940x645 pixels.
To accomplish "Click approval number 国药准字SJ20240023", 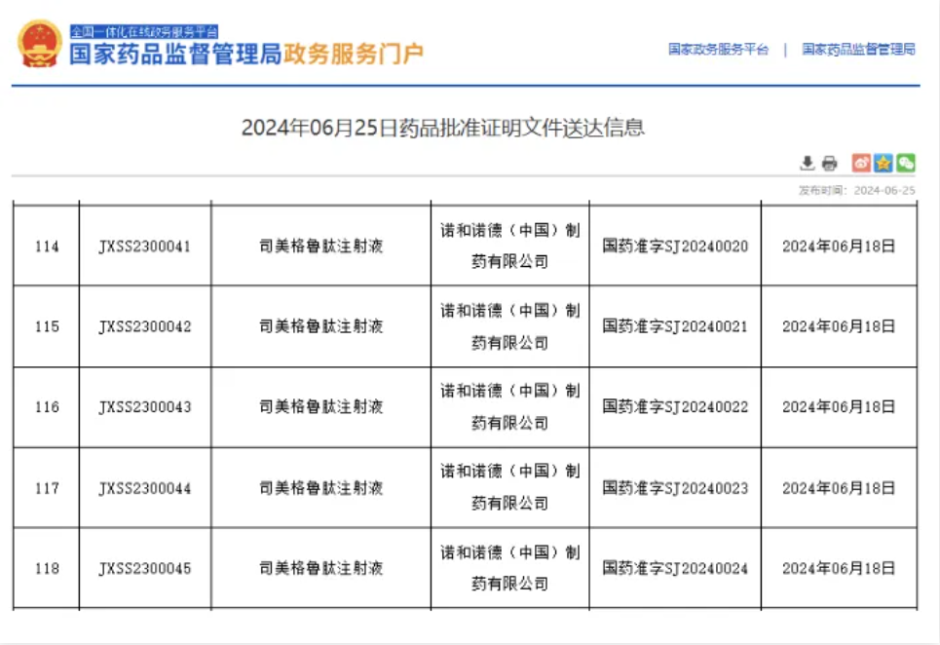I will click(675, 488).
